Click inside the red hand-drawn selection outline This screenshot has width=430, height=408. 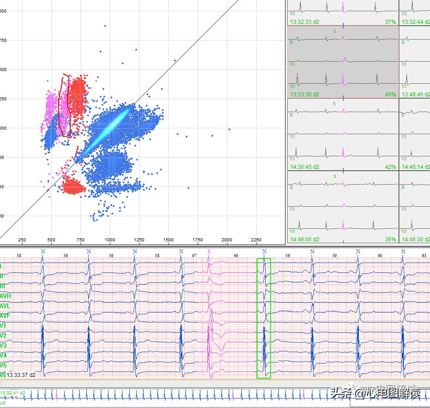[x=65, y=106]
